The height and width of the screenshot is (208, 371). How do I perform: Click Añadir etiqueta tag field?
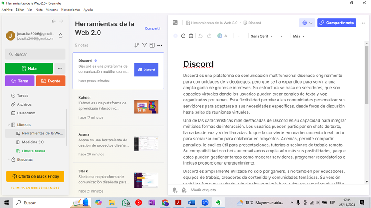click(x=203, y=190)
